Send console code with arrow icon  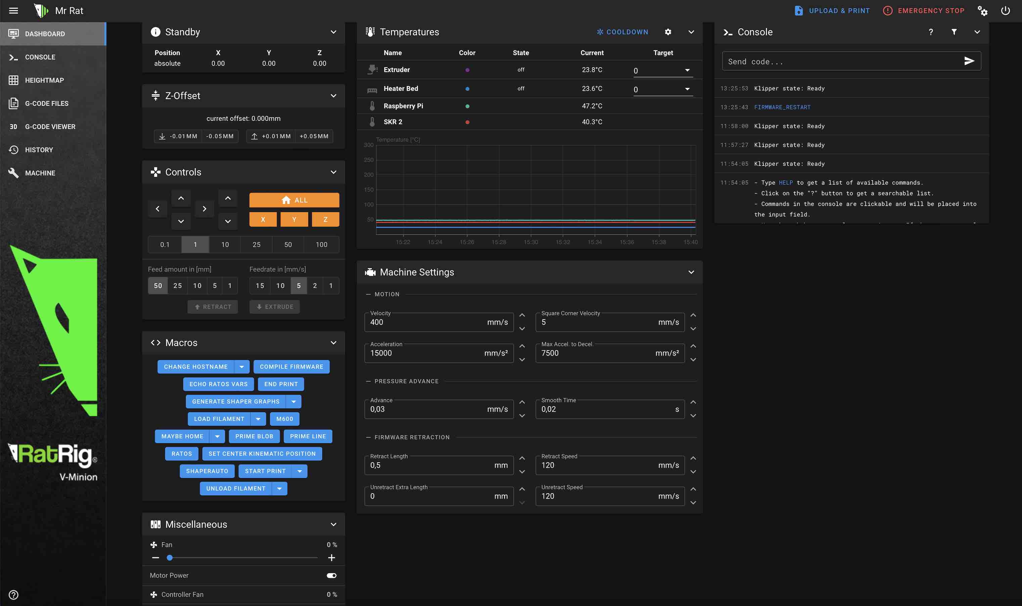(x=969, y=61)
